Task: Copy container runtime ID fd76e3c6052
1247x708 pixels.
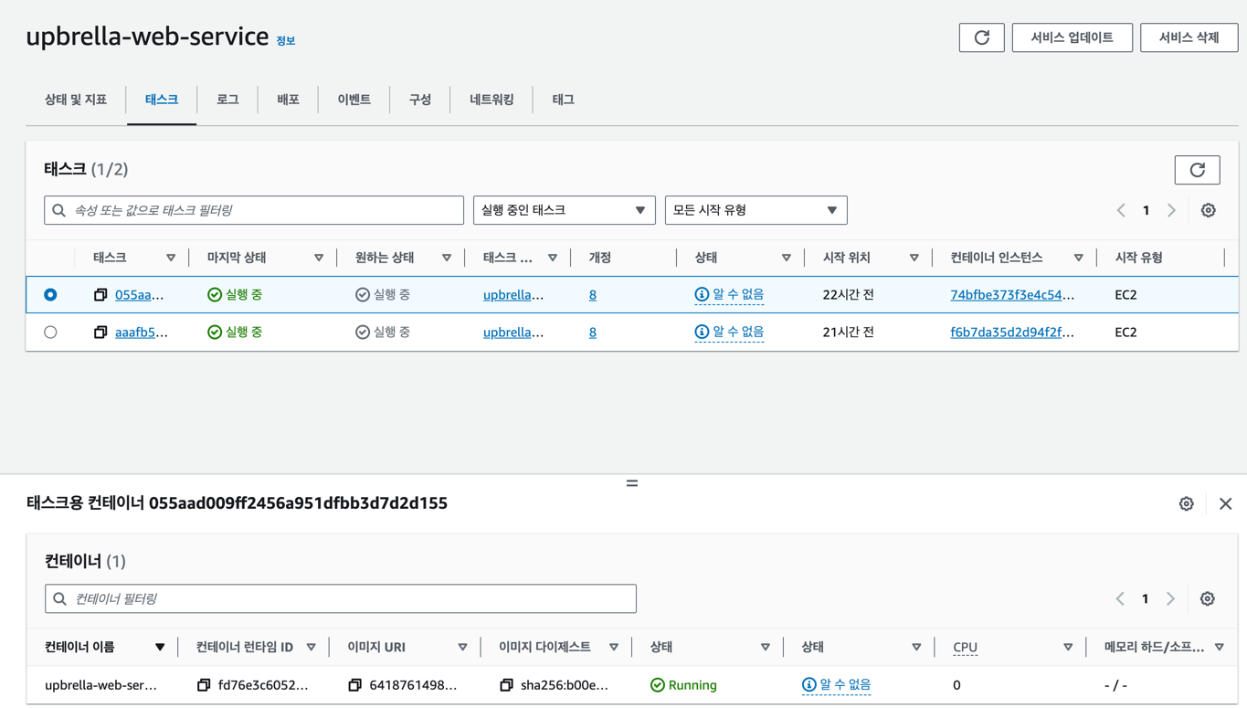Action: pos(204,685)
